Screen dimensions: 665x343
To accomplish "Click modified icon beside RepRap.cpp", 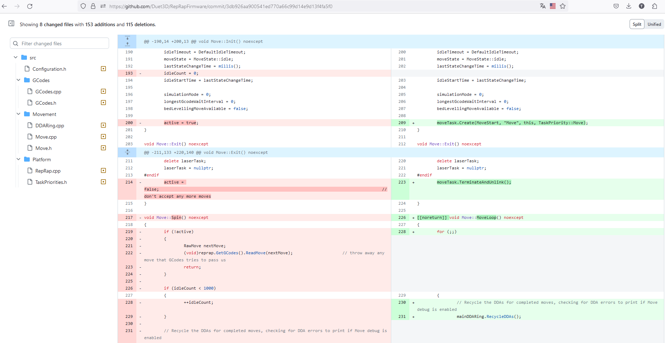I will pyautogui.click(x=103, y=170).
